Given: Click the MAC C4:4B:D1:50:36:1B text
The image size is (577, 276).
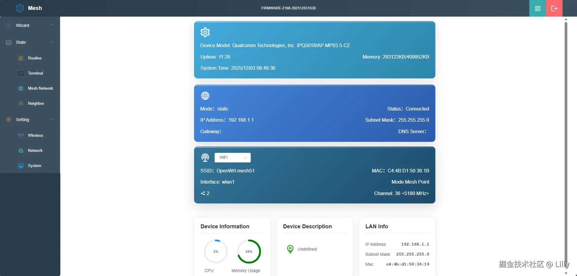Looking at the screenshot, I should [x=400, y=171].
